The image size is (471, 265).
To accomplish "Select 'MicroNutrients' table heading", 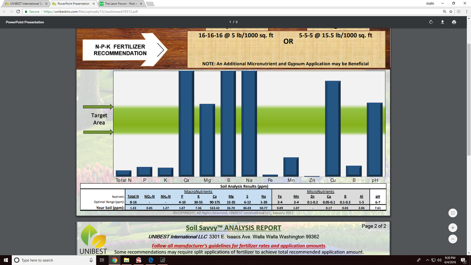I will pyautogui.click(x=321, y=191).
